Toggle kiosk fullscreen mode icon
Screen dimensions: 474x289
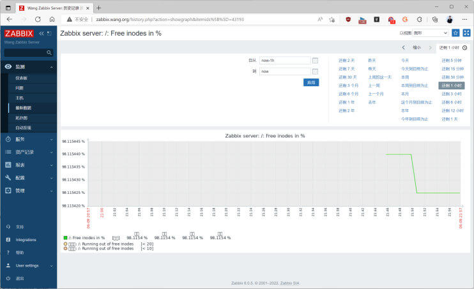click(466, 33)
